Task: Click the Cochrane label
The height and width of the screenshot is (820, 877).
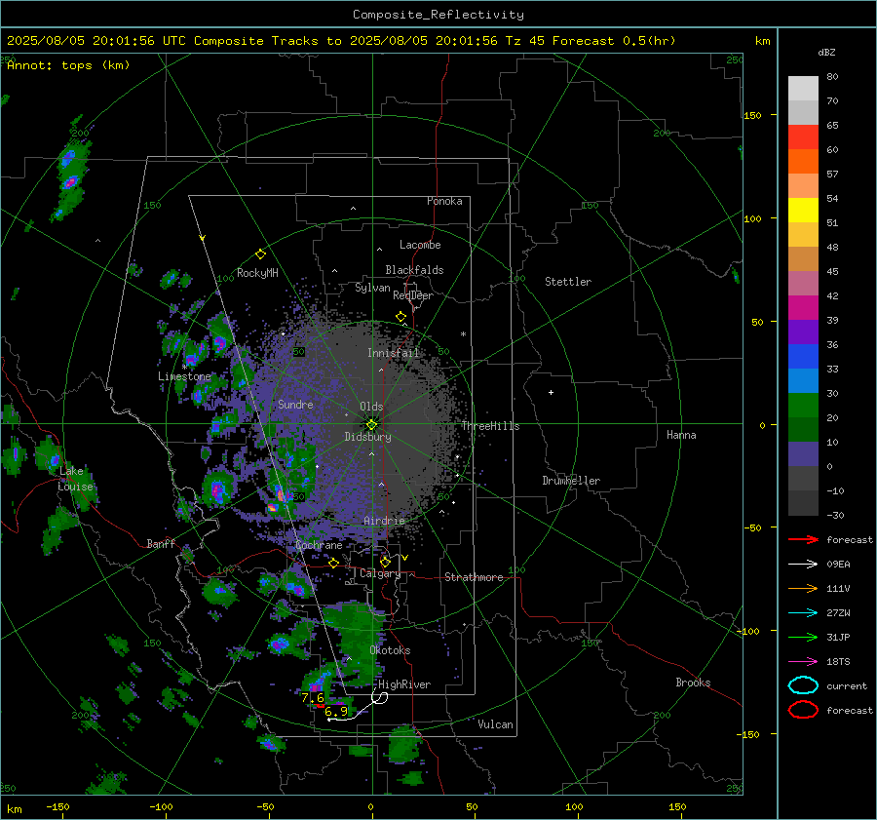Action: tap(319, 545)
